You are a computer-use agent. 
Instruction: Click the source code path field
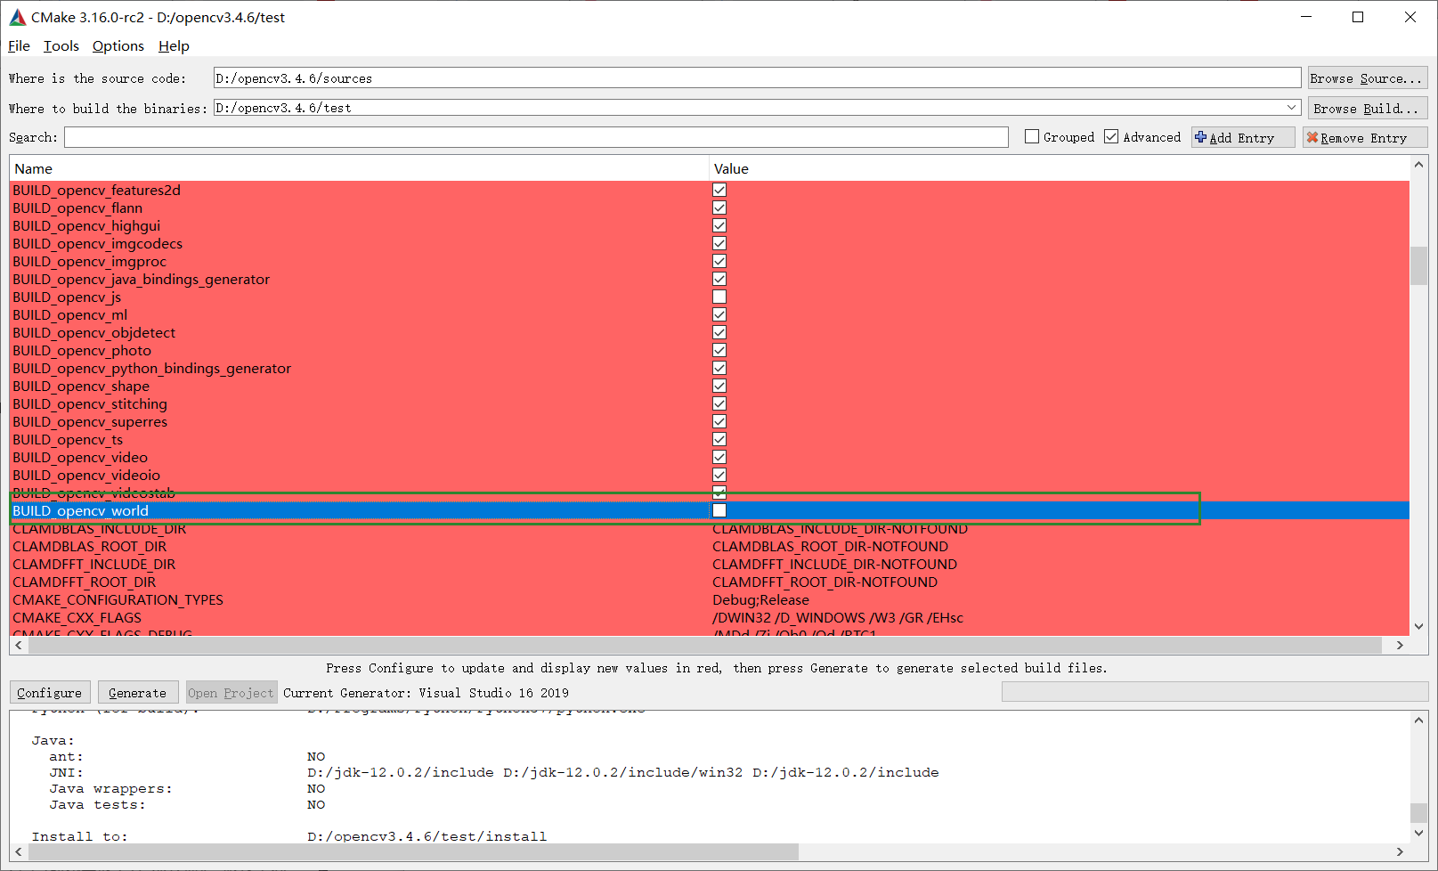point(757,78)
